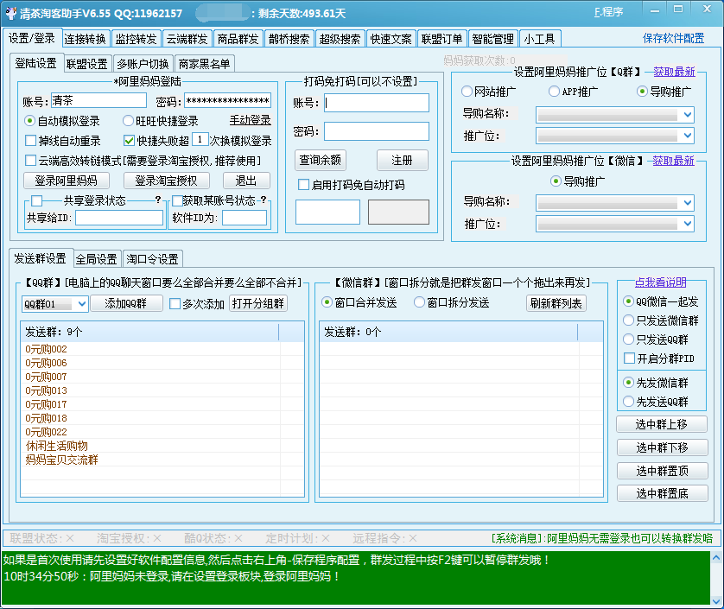This screenshot has height=609, width=724.
Task: Switch to the 小工具 tab
Action: click(540, 39)
